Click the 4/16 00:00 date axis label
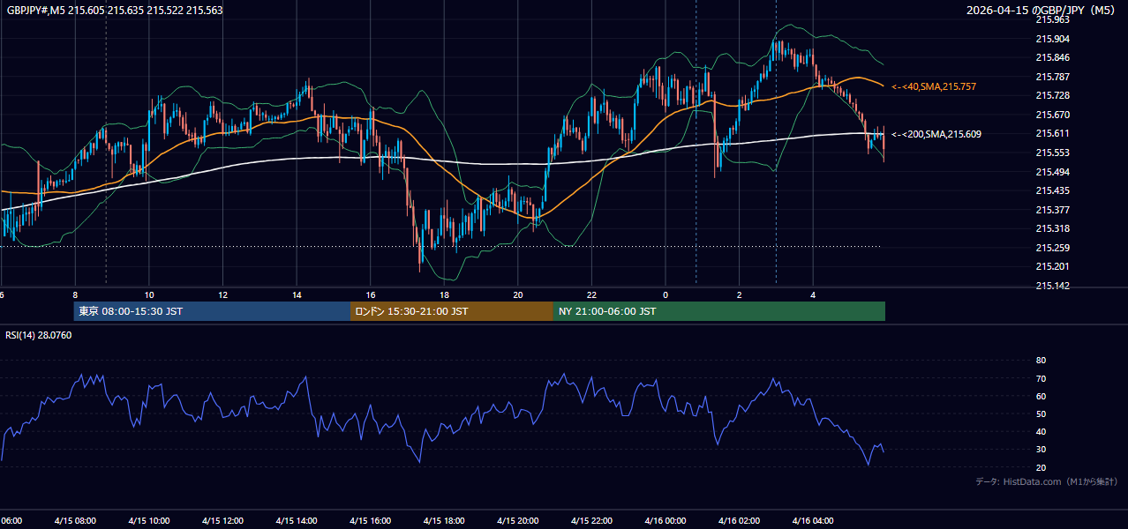This screenshot has width=1128, height=529. click(666, 521)
